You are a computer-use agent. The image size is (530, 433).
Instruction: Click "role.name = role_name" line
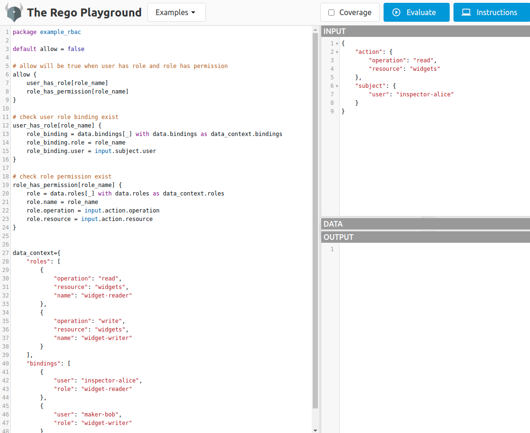click(62, 202)
